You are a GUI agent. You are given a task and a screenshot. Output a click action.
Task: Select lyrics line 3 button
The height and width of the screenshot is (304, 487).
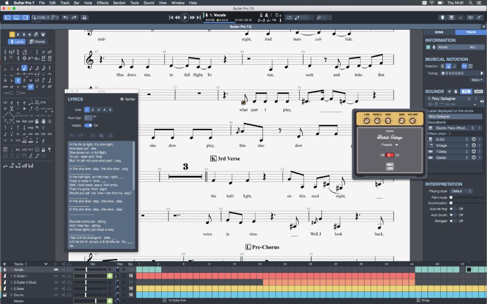[99, 110]
